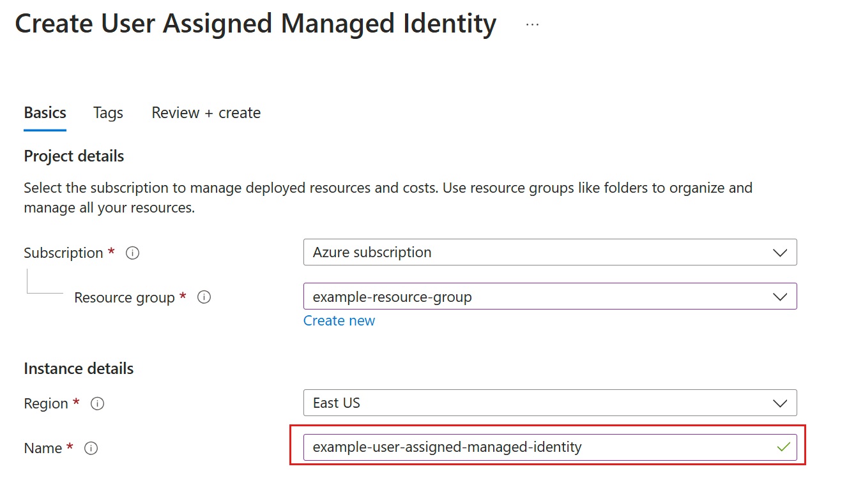
Task: Click the Instance details heading
Action: point(79,369)
